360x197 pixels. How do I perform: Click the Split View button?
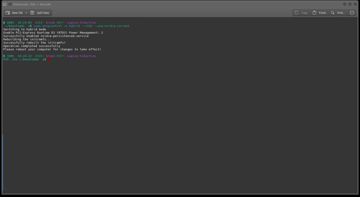point(40,13)
